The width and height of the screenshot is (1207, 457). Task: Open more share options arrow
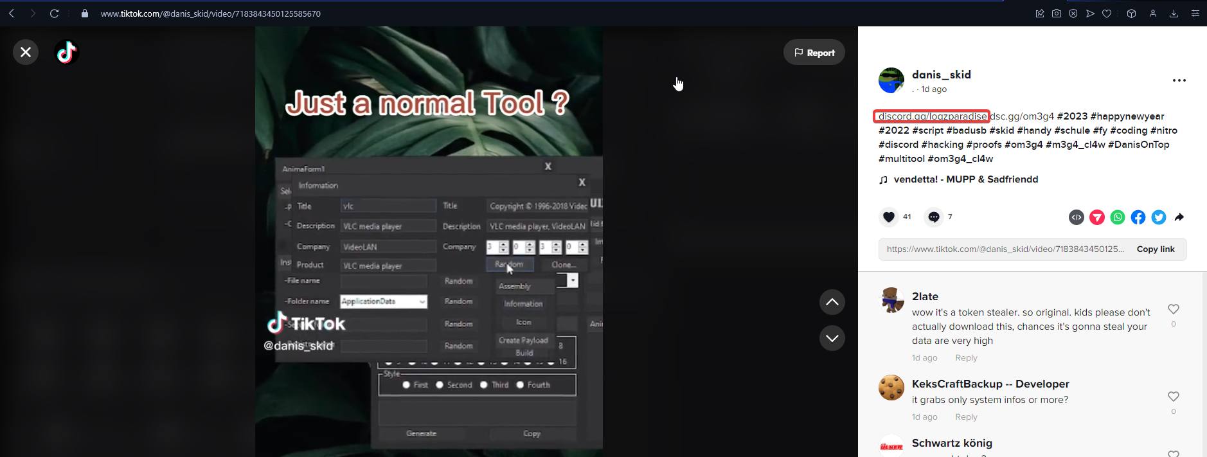(1179, 217)
